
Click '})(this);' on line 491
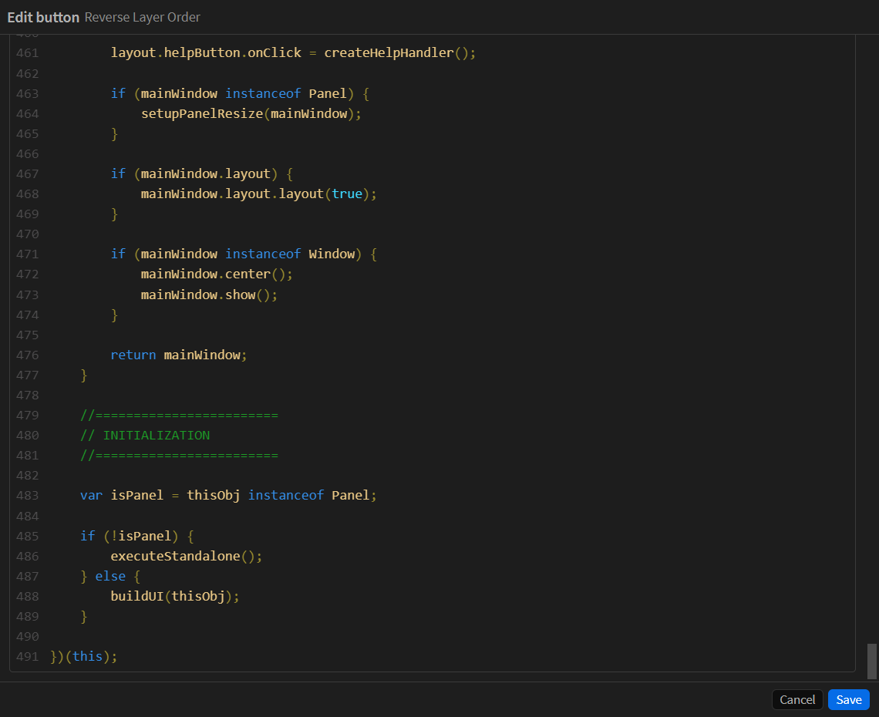click(84, 656)
